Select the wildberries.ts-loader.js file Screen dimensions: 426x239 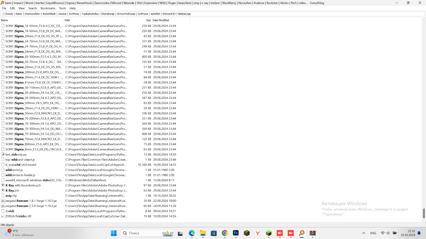click(20, 175)
